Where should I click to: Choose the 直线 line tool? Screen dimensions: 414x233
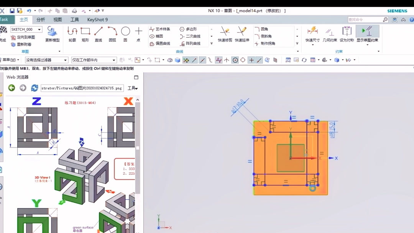(x=99, y=34)
